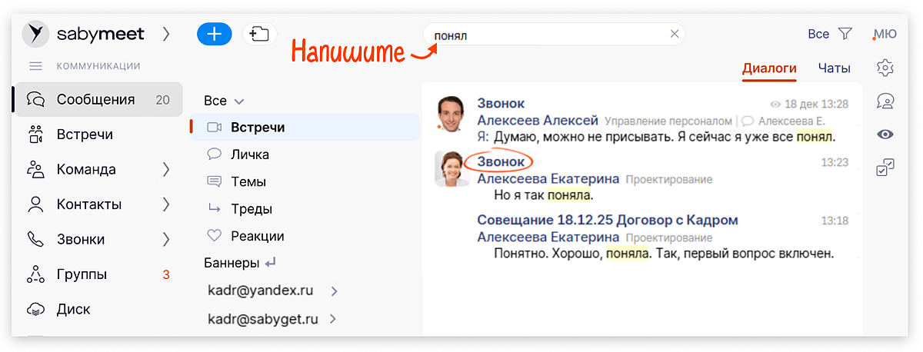
Task: Click the blue plus create button
Action: coord(214,34)
